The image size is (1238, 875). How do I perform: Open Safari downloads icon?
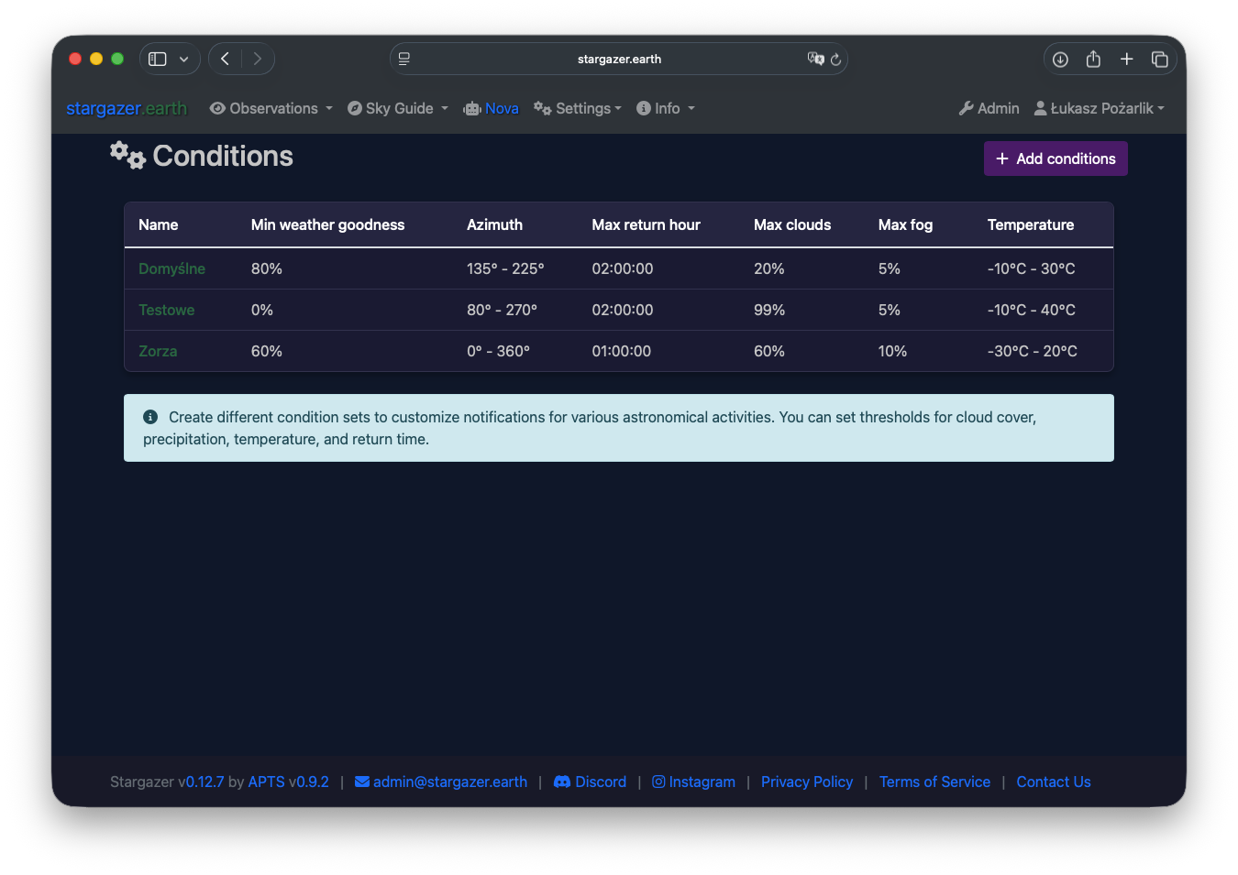(1060, 60)
